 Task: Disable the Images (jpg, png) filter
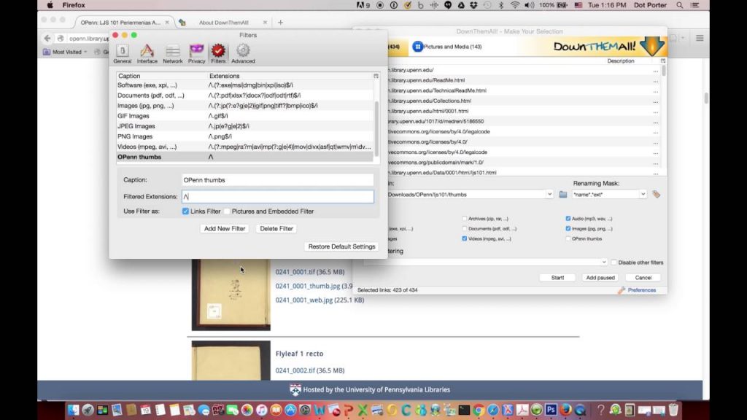tap(568, 228)
